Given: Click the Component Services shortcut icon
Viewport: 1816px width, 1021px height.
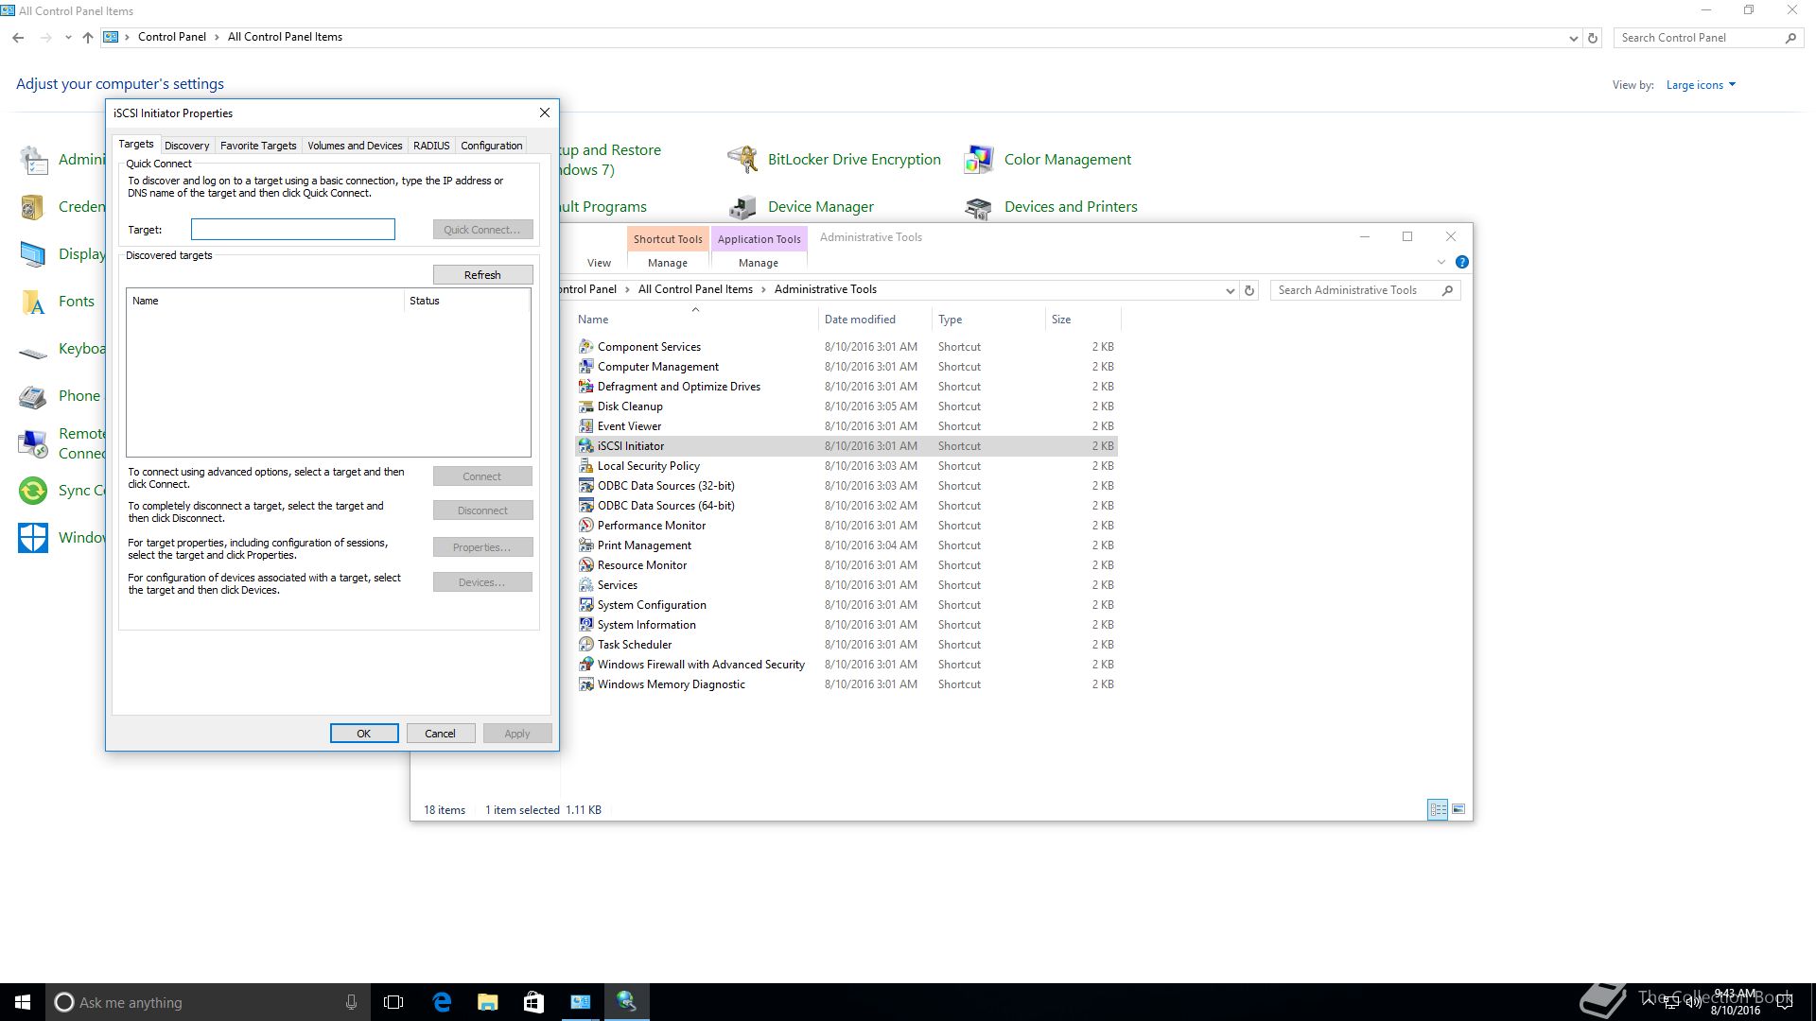Looking at the screenshot, I should click(585, 347).
